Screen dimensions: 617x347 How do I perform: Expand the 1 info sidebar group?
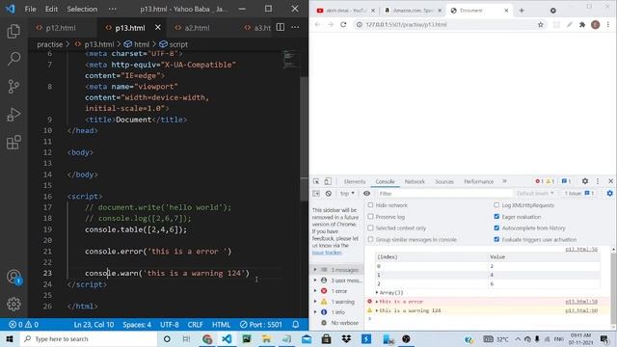point(315,312)
